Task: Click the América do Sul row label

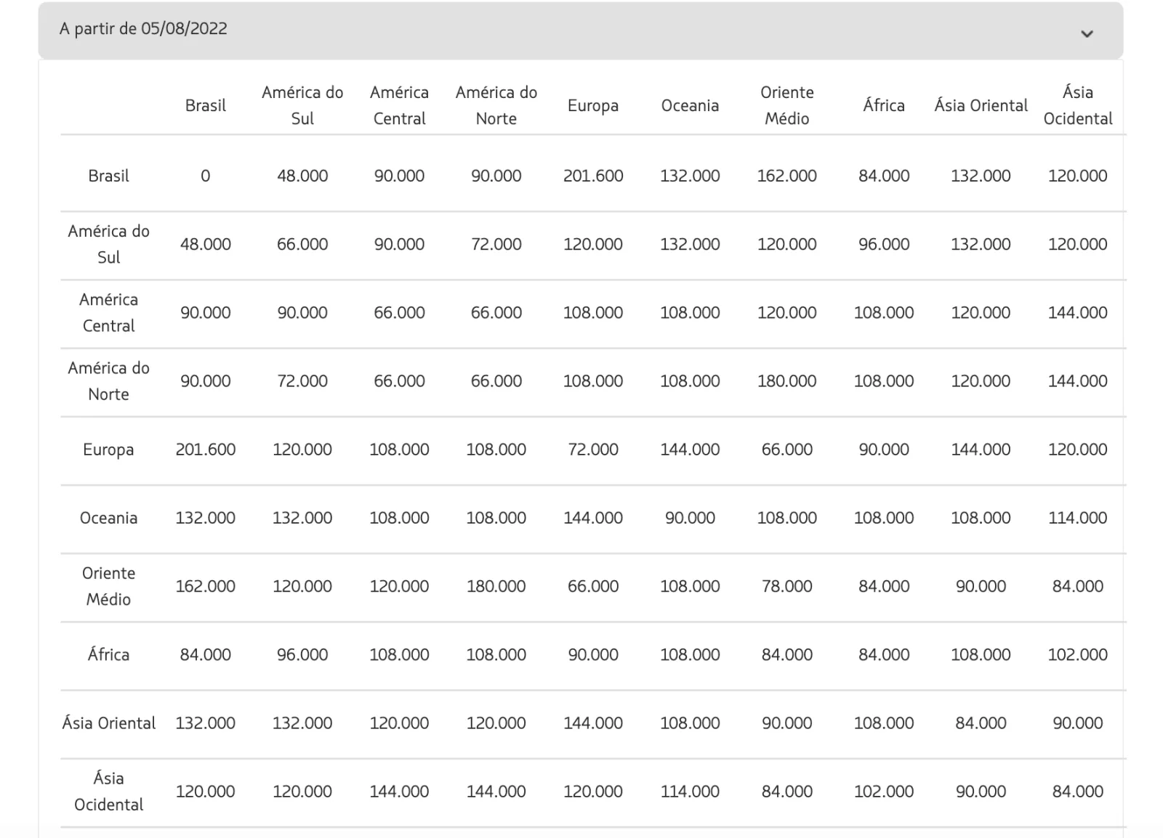Action: click(108, 244)
